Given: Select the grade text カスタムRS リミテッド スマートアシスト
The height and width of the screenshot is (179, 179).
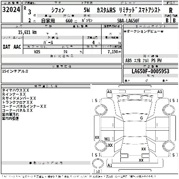Looking at the screenshot, I should pyautogui.click(x=128, y=10).
